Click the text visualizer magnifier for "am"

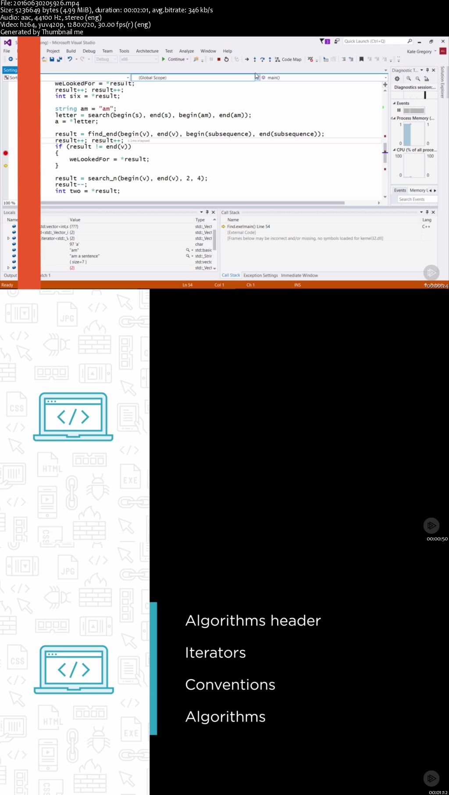tap(188, 250)
